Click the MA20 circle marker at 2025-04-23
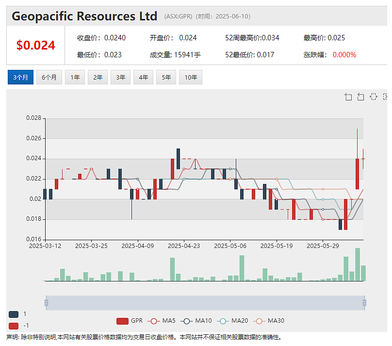This screenshot has height=346, width=392. 184,179
